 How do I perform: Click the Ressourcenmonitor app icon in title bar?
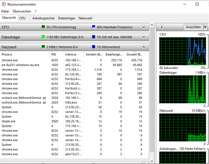tap(4, 4)
